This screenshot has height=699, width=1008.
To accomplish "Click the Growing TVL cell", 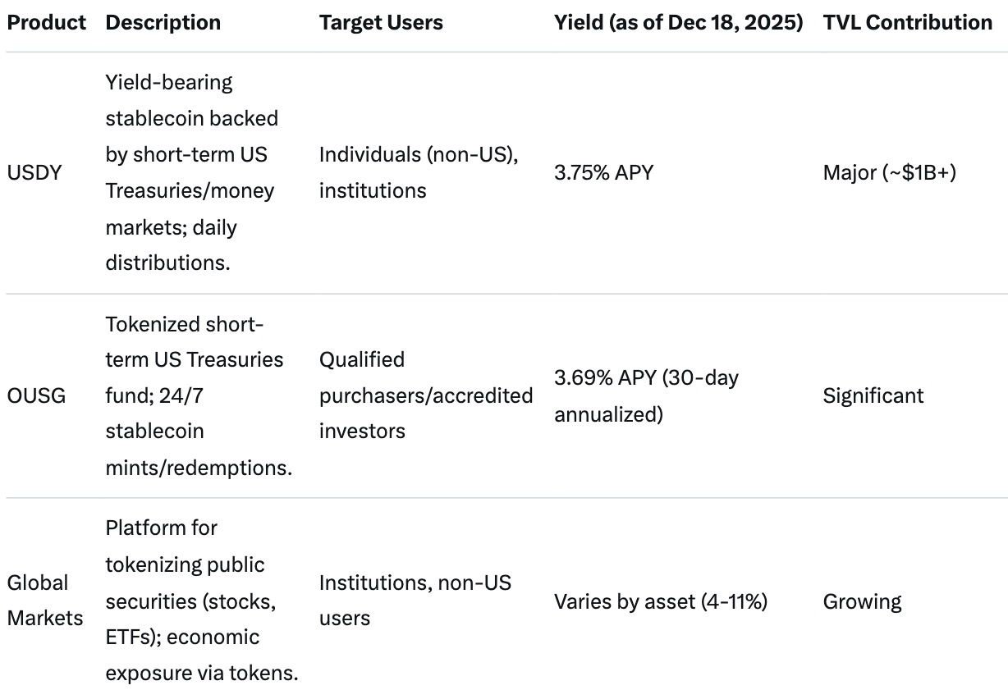I will (862, 601).
